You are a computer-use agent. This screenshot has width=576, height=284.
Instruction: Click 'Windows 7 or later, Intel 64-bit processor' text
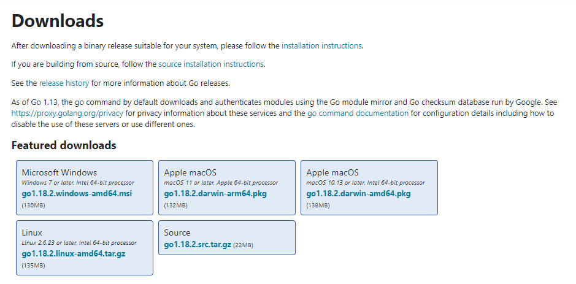tap(78, 183)
